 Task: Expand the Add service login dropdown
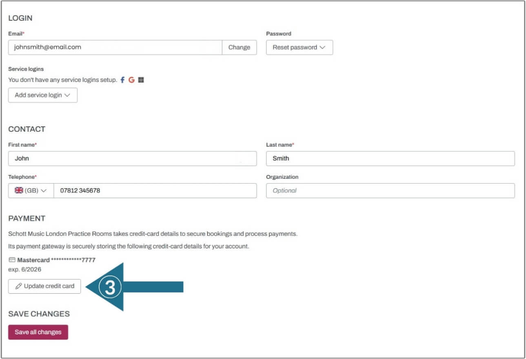pyautogui.click(x=43, y=95)
